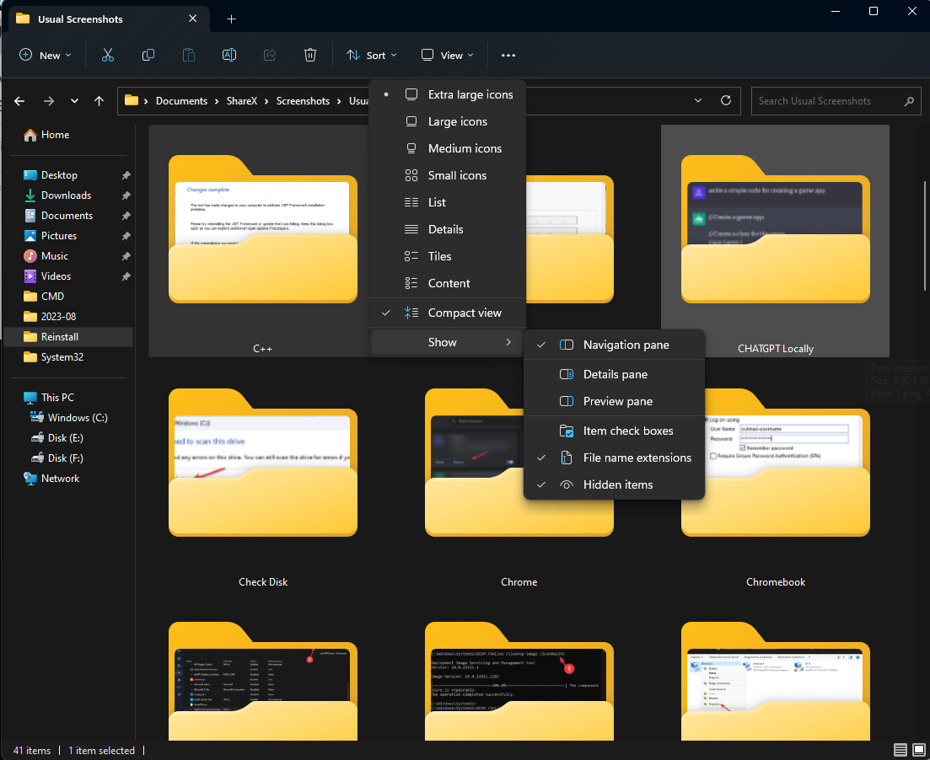
Task: Select the Cut icon in the toolbar
Action: pos(107,55)
